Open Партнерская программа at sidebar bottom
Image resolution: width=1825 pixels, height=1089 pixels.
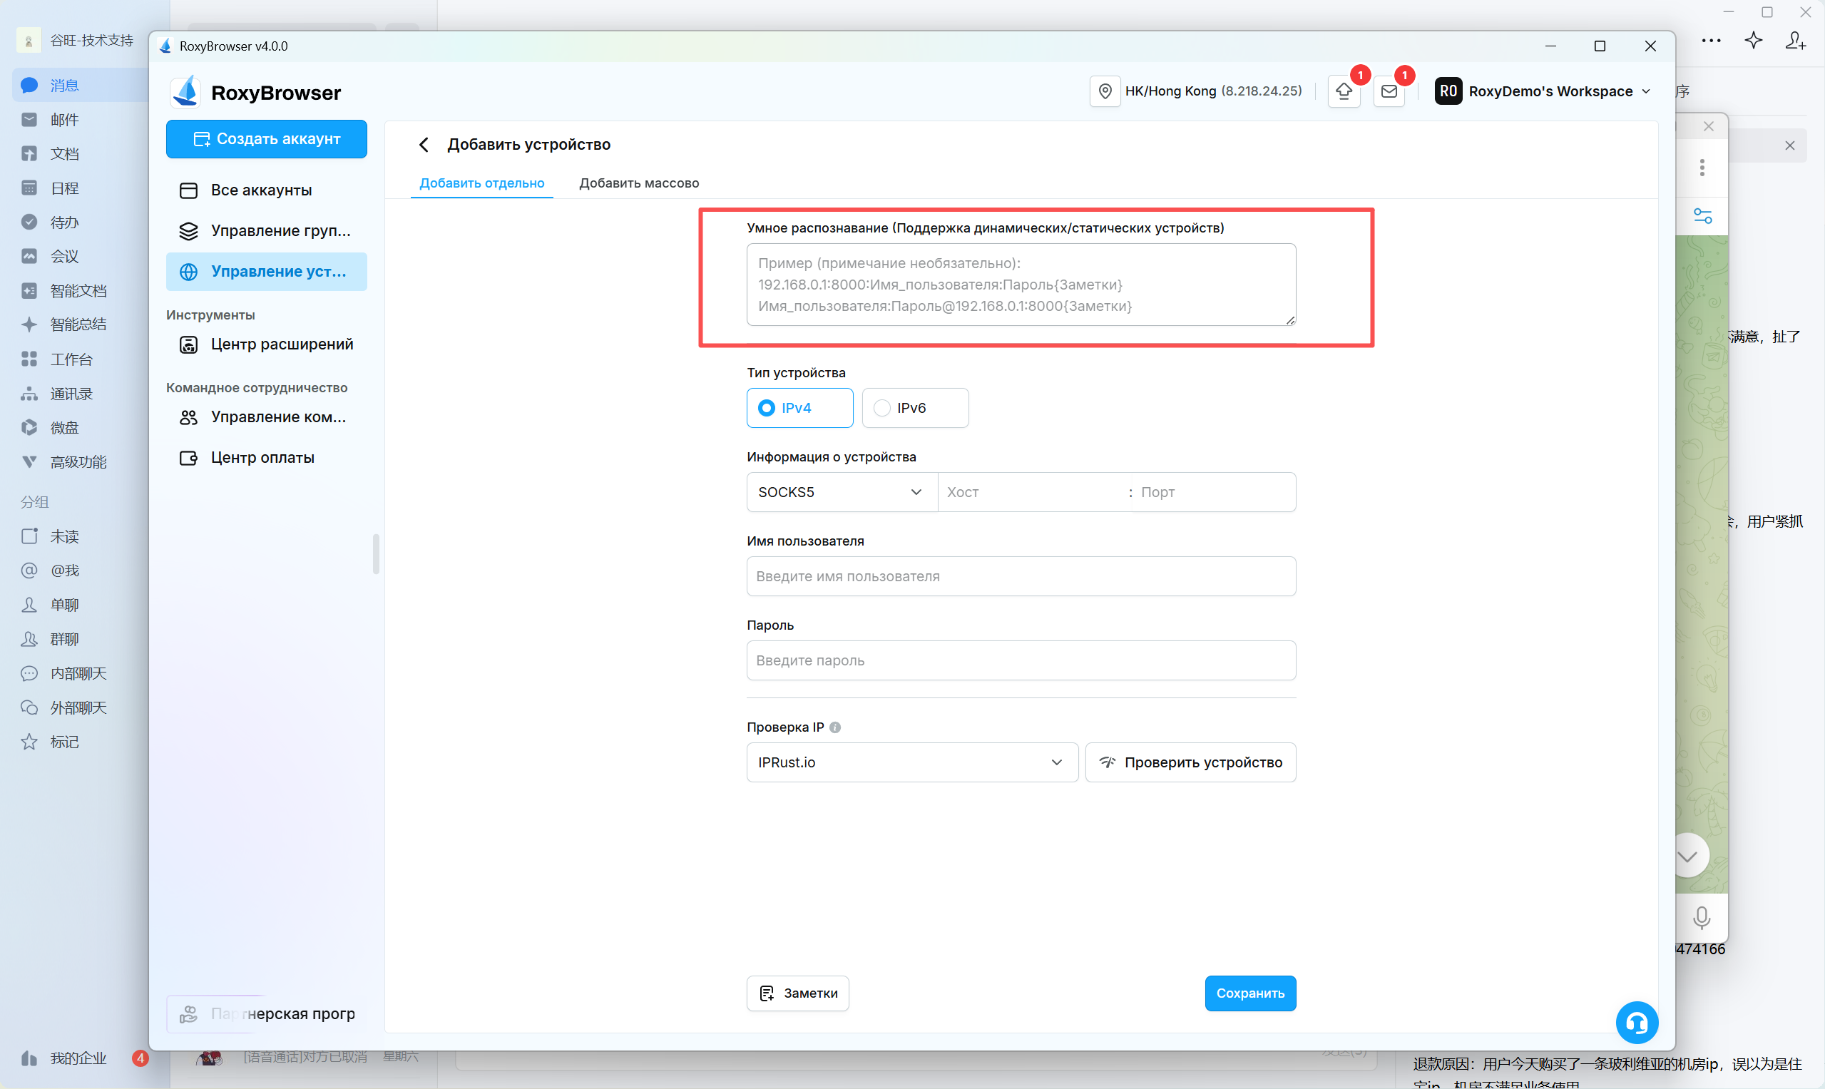[x=267, y=1013]
